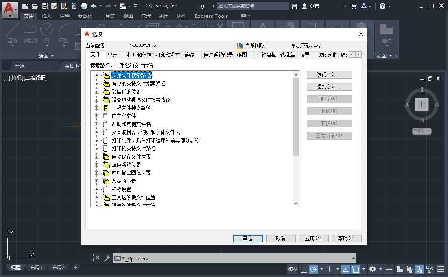This screenshot has width=448, height=277.
Task: Click the Plot printer icon
Action: pos(84,6)
